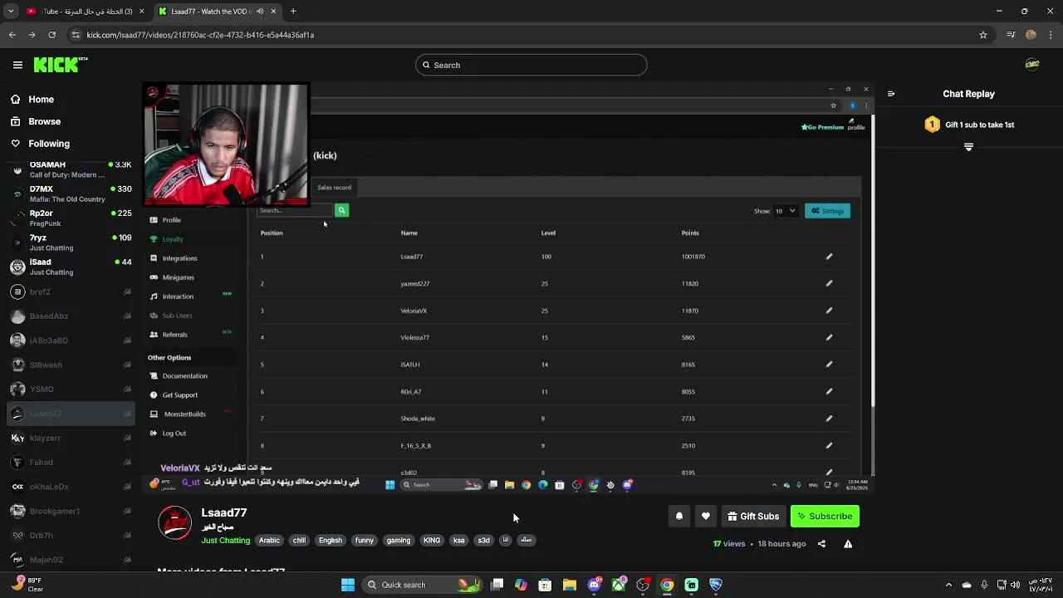Expand the gift leaderboard under Gift 1 sub
1063x598 pixels.
click(x=968, y=147)
